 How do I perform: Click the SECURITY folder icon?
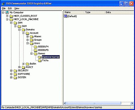(x=15, y=71)
